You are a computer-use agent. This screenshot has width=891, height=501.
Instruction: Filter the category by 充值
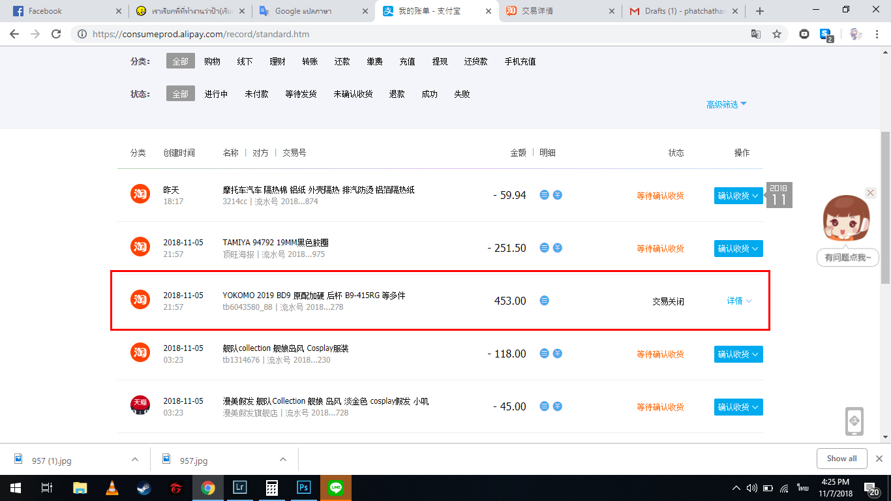pos(407,61)
